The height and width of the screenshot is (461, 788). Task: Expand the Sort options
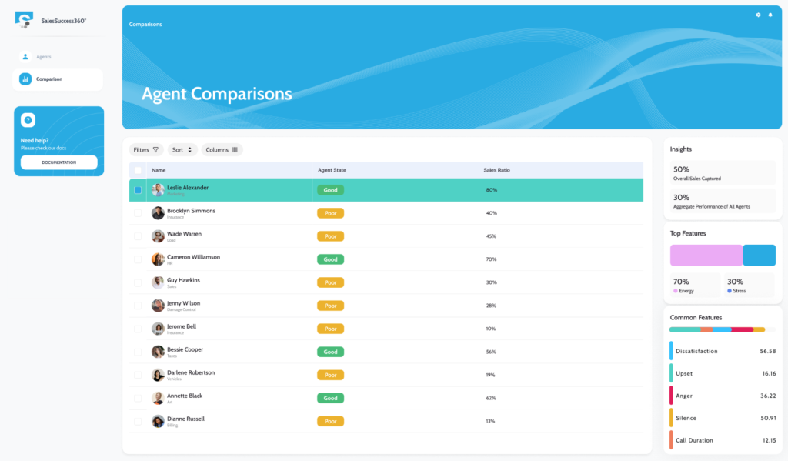point(182,150)
